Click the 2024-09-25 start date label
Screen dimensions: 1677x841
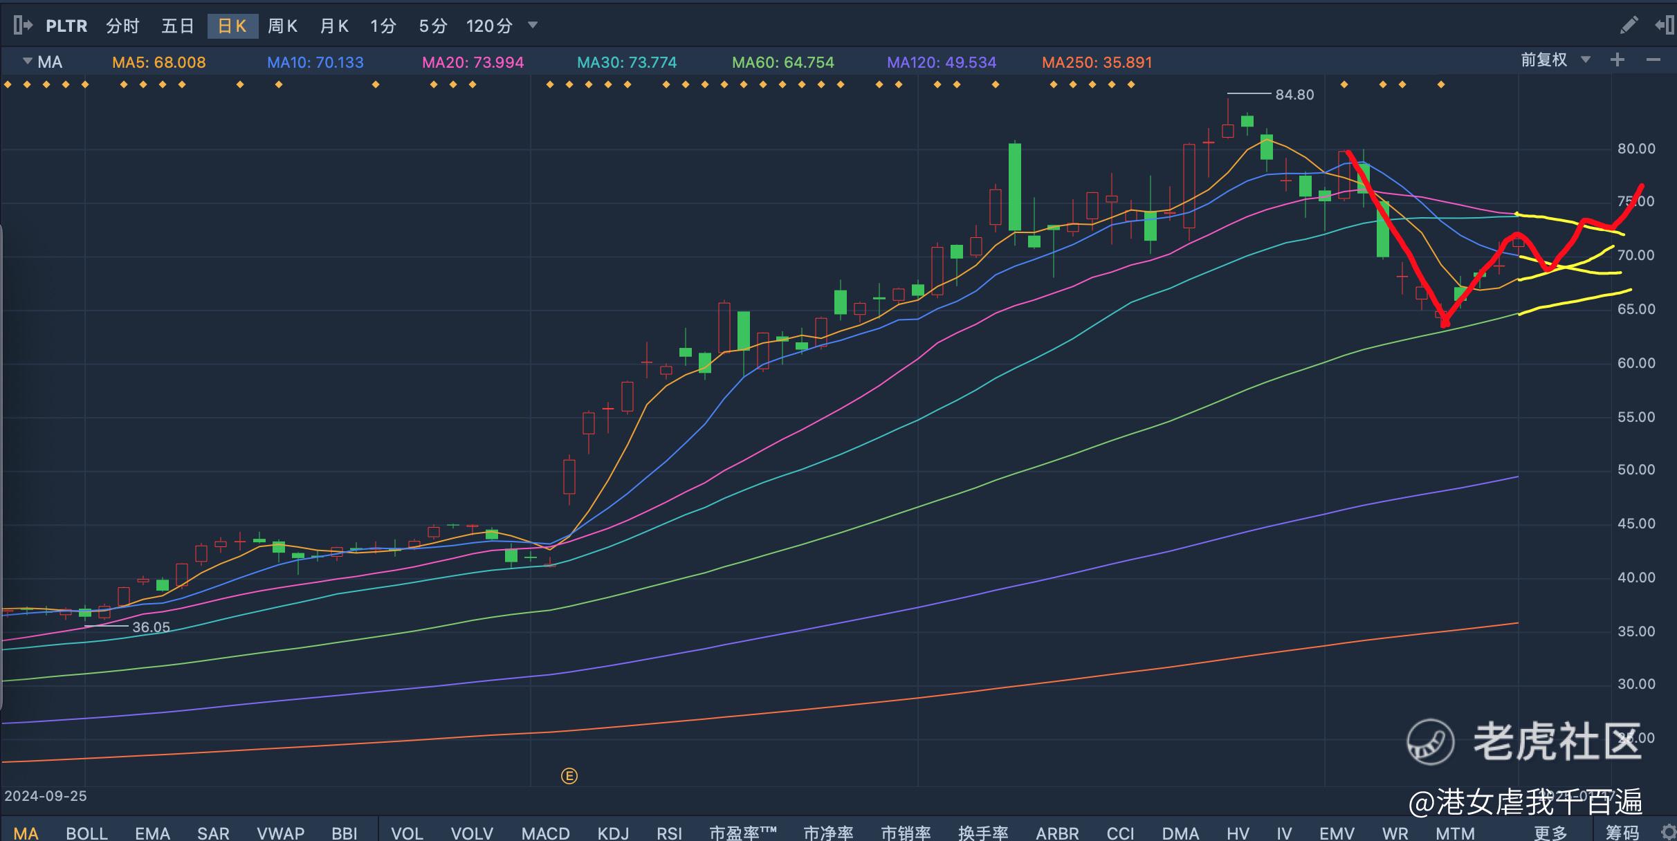(46, 796)
